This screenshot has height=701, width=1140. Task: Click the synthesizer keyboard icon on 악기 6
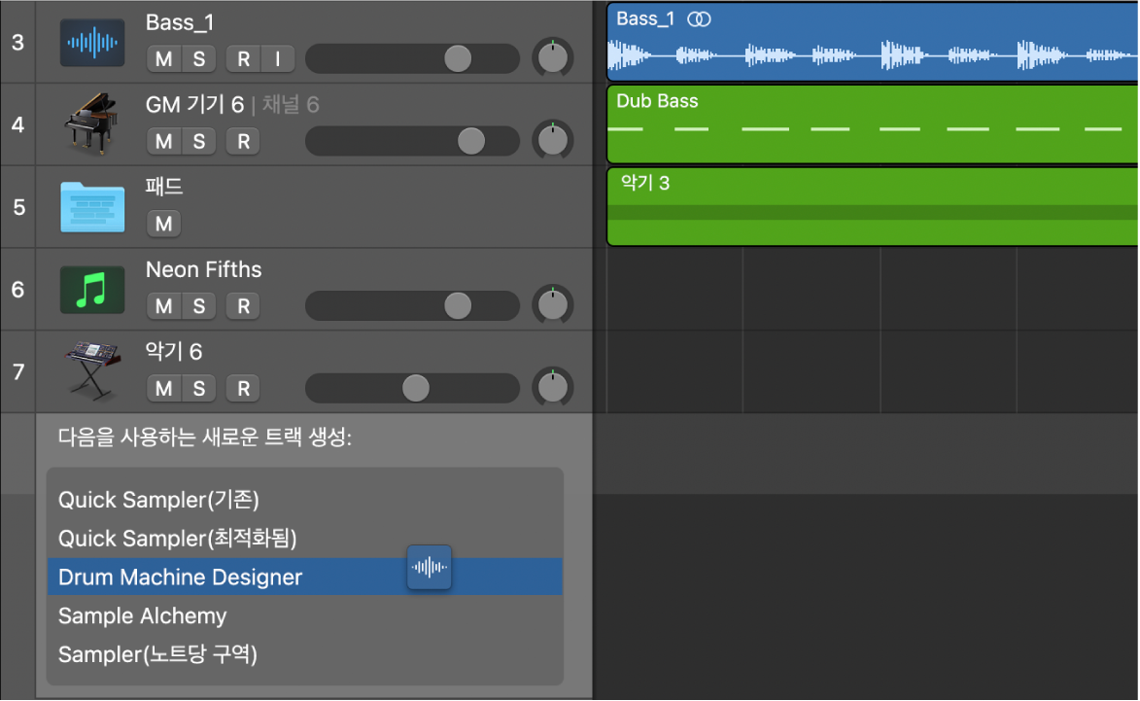(x=92, y=370)
